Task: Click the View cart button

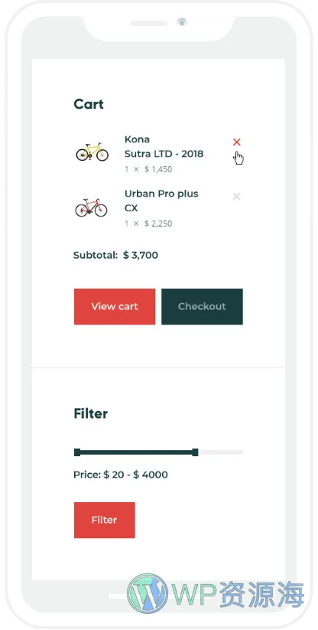Action: click(115, 306)
